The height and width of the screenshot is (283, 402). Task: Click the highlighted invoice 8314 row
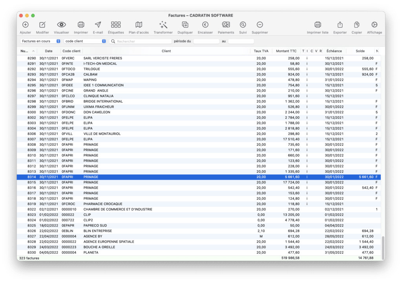(x=199, y=177)
